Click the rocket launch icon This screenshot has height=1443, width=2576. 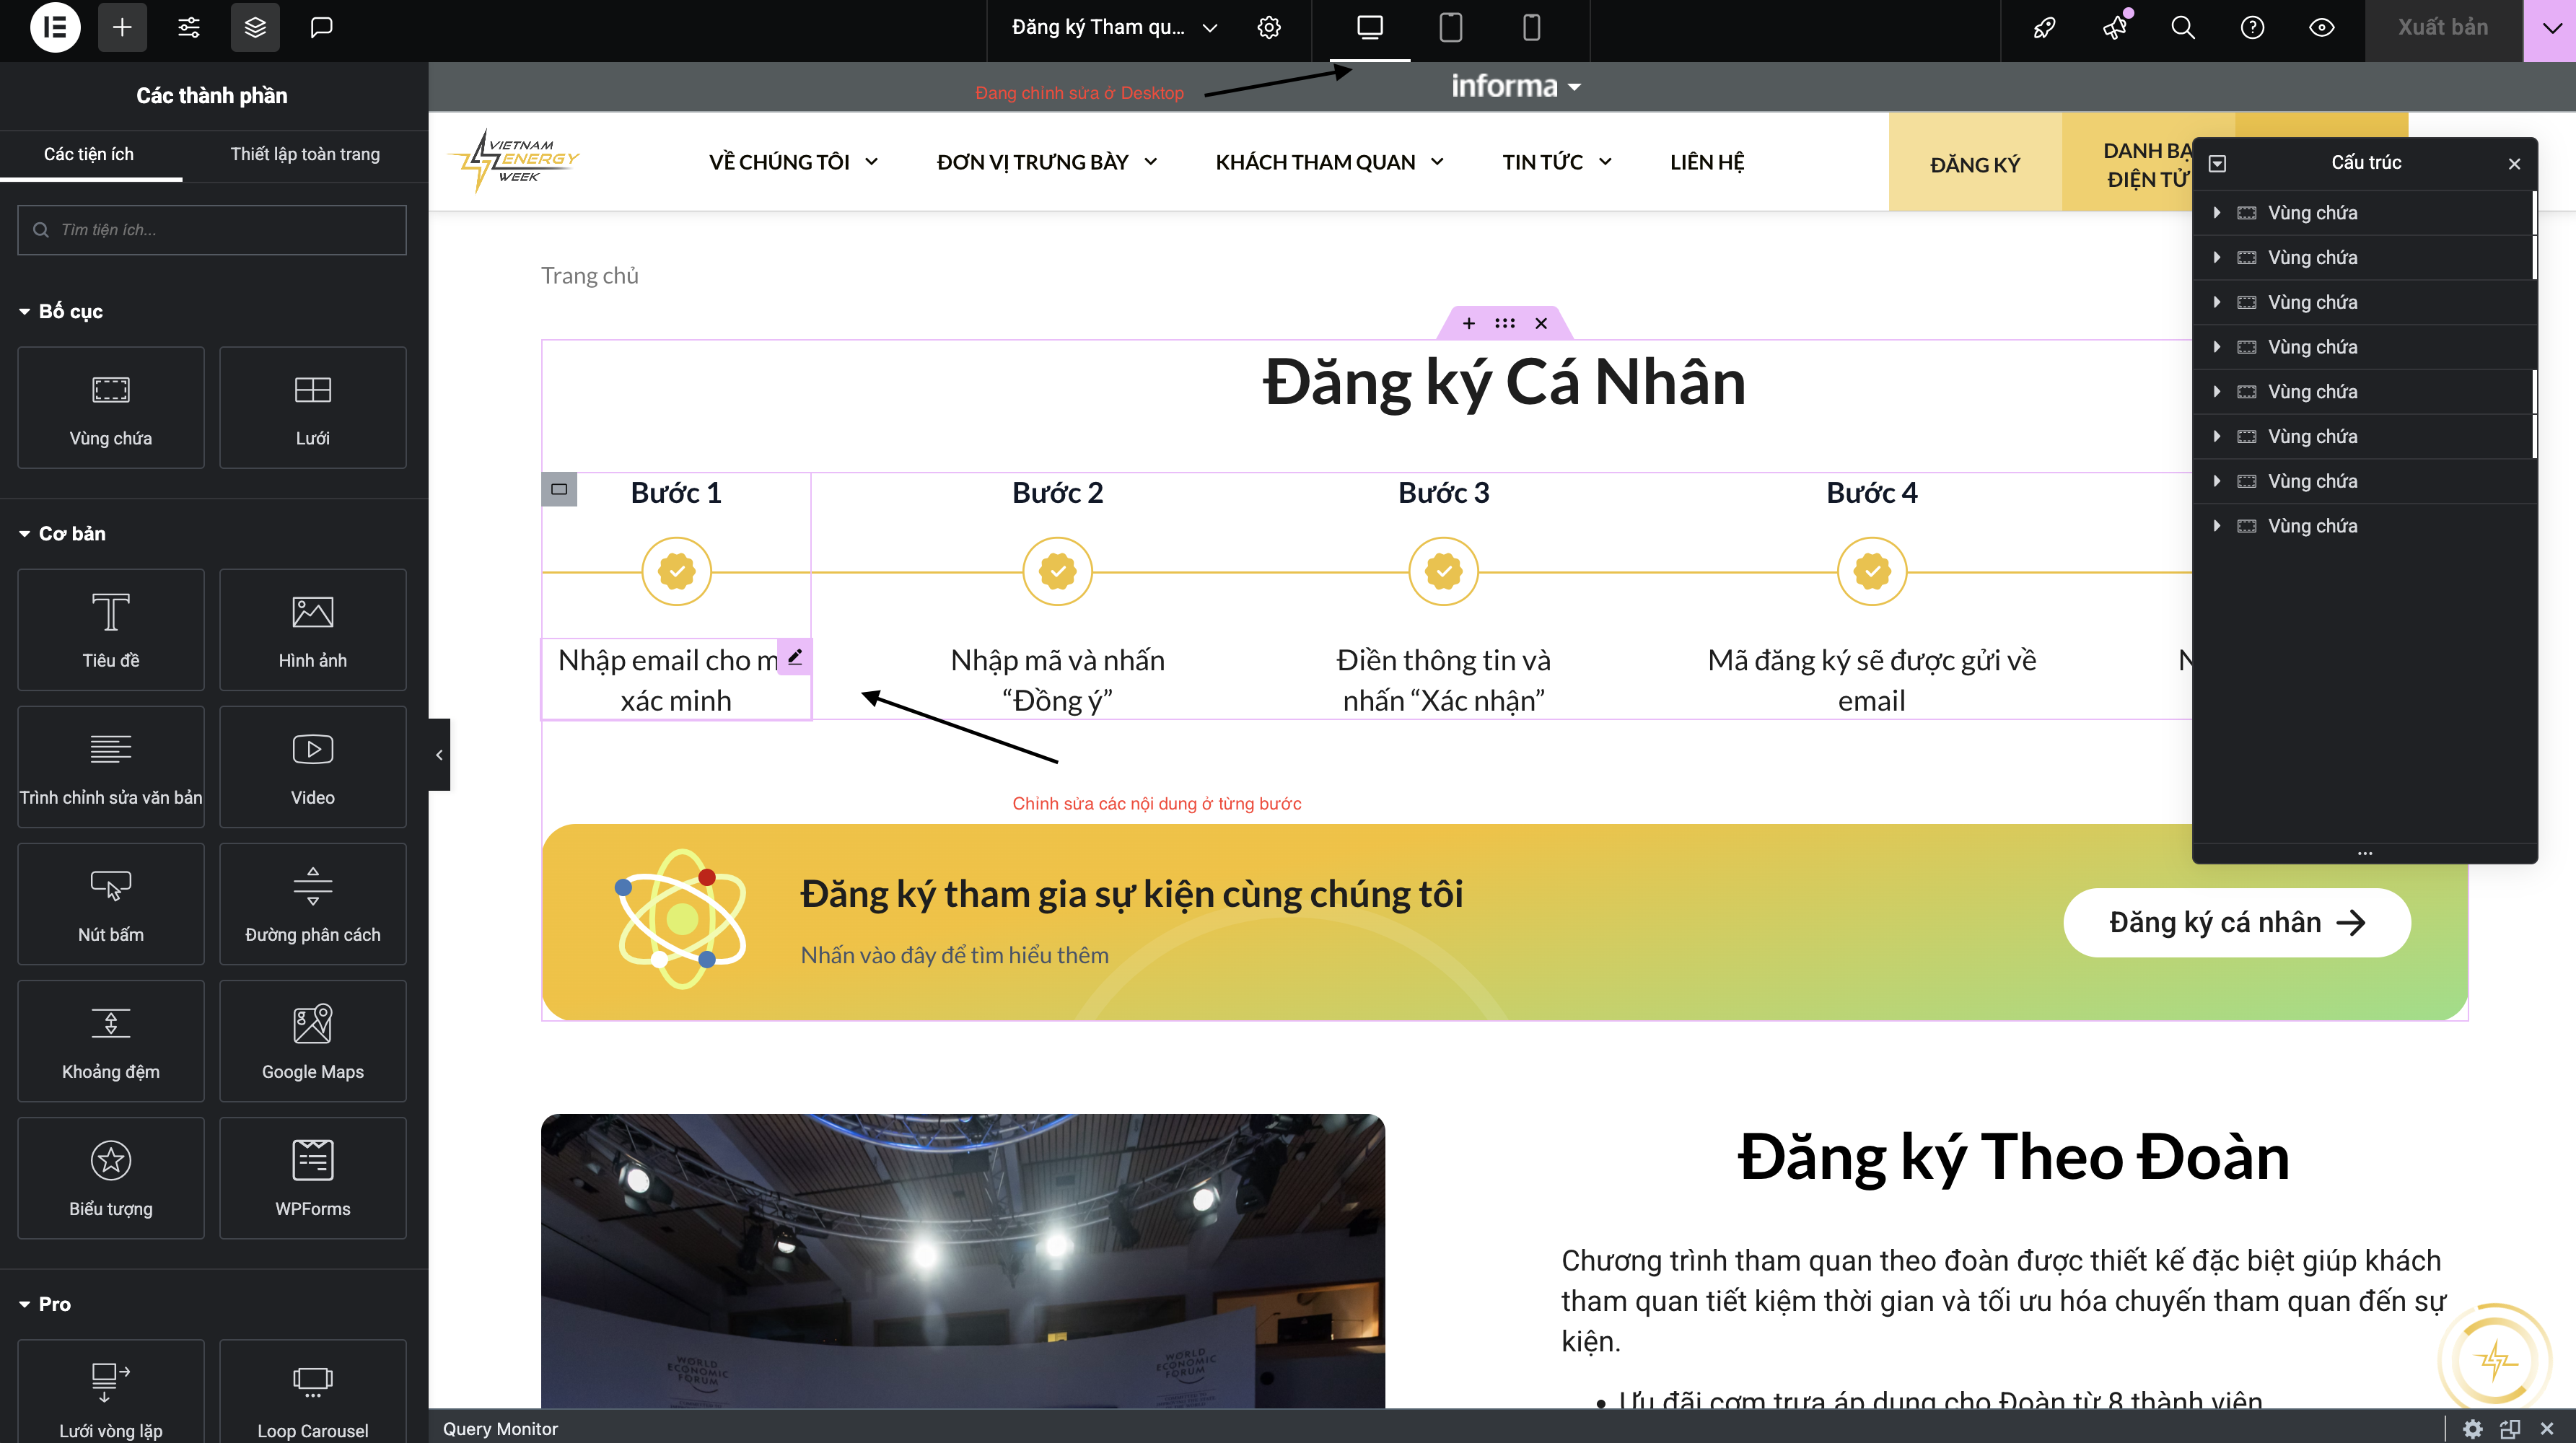[x=2044, y=27]
